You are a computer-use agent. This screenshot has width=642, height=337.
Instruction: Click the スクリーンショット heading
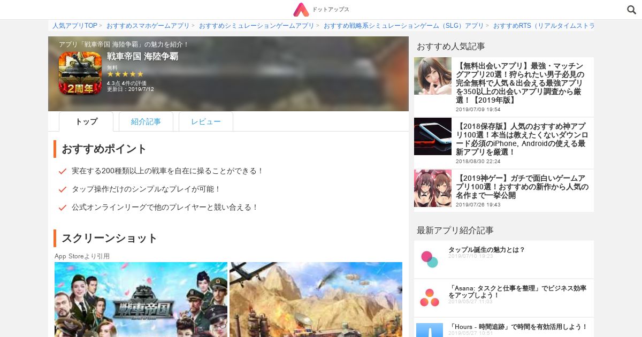tap(110, 238)
